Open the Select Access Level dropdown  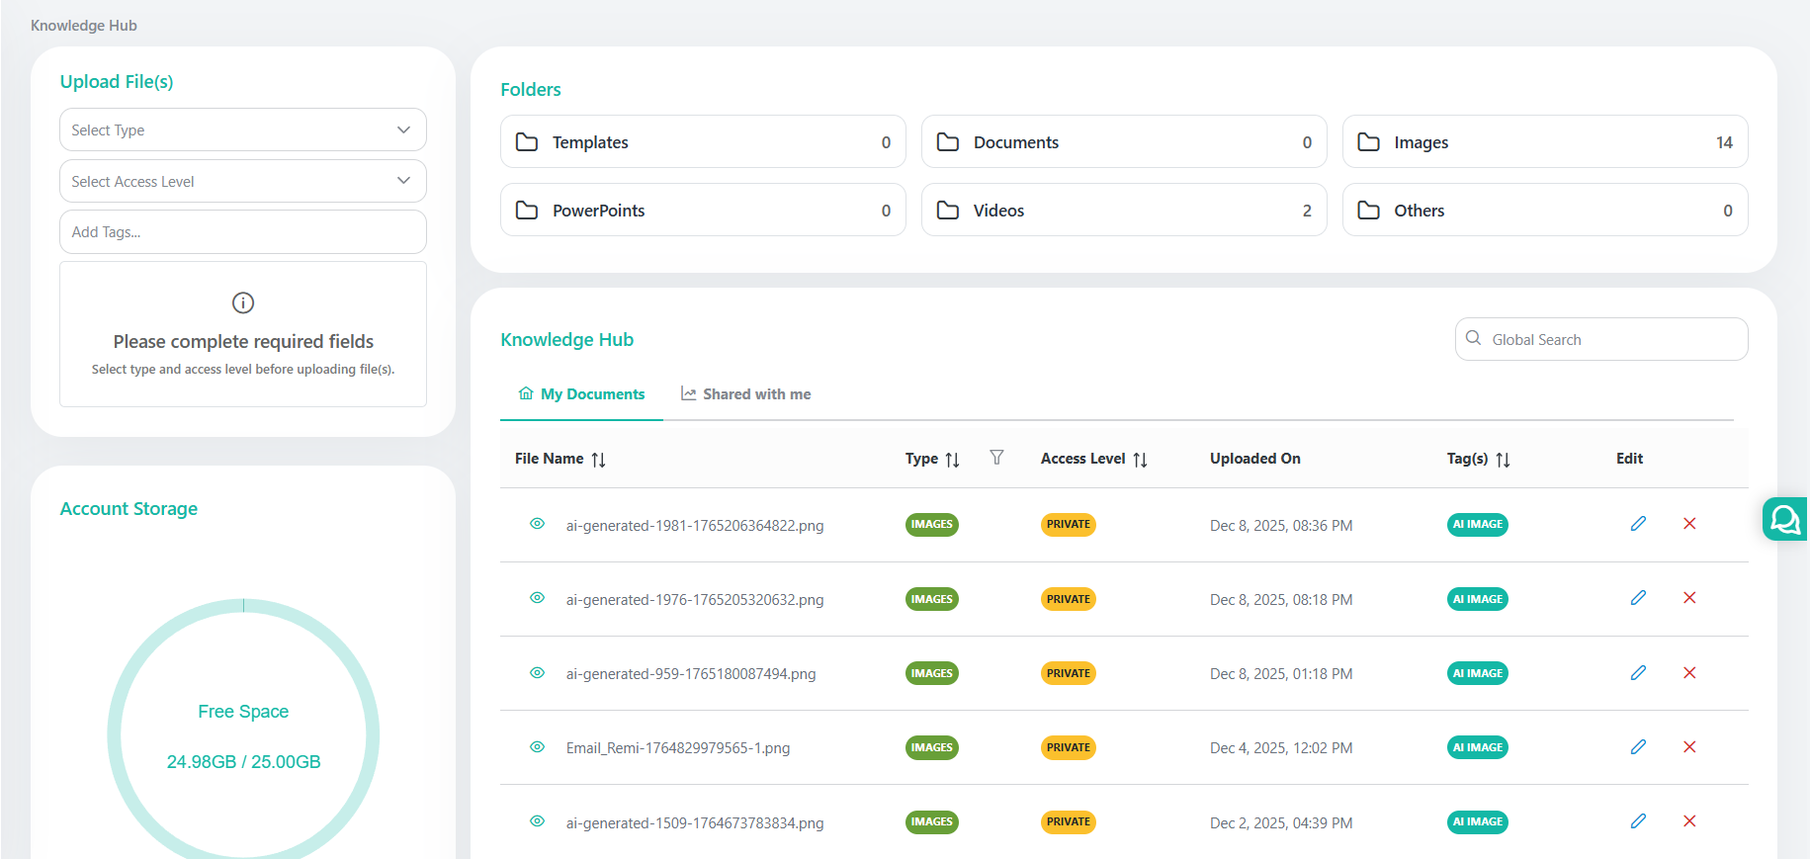243,182
